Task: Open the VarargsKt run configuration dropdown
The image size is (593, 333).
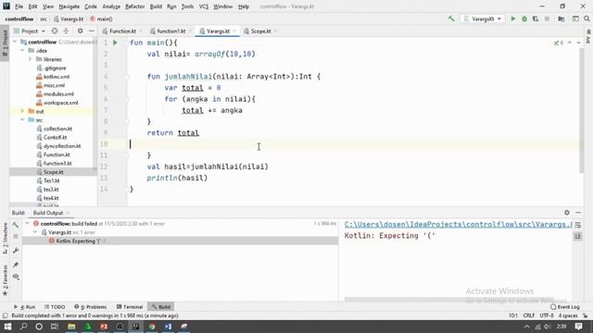Action: 483,18
